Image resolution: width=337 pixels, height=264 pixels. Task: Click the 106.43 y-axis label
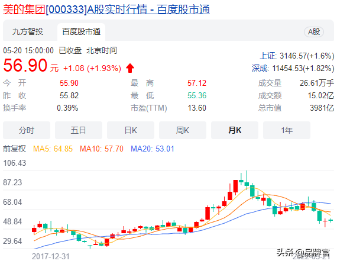pyautogui.click(x=15, y=163)
